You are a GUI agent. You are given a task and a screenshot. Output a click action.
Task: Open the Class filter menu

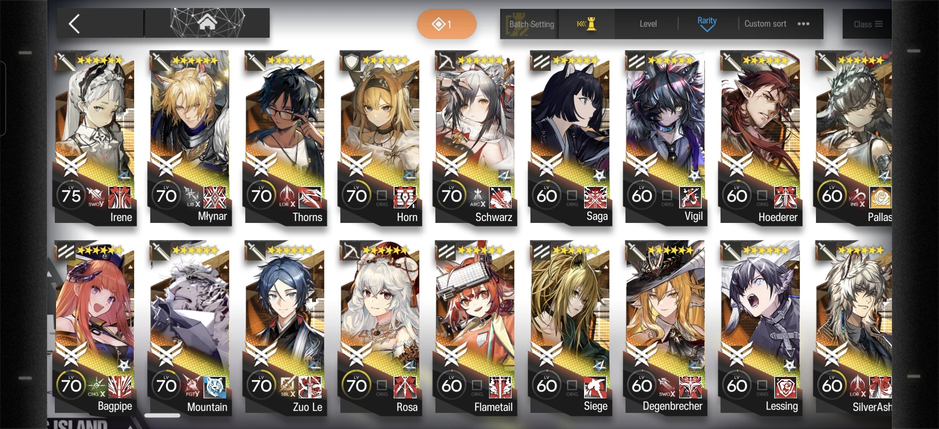(x=868, y=24)
